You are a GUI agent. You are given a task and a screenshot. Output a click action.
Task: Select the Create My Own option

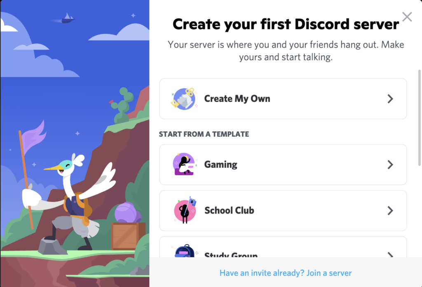283,99
